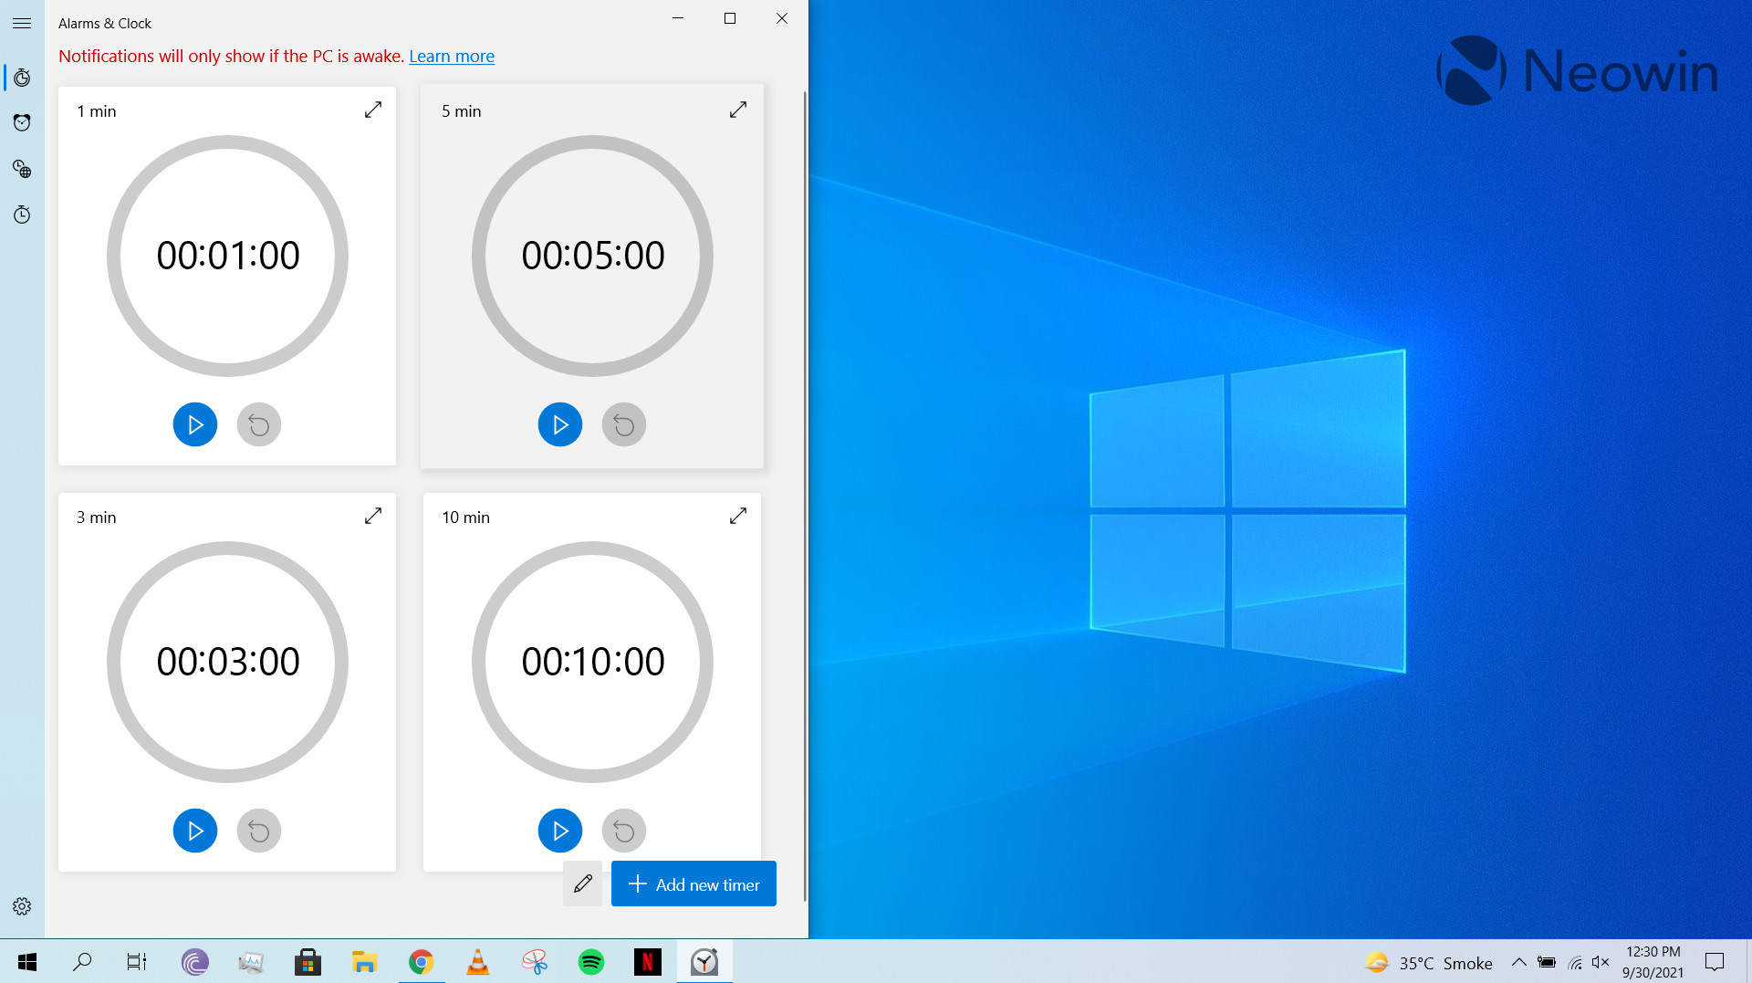This screenshot has width=1752, height=983.
Task: Open the World Clock section in sidebar
Action: click(22, 169)
